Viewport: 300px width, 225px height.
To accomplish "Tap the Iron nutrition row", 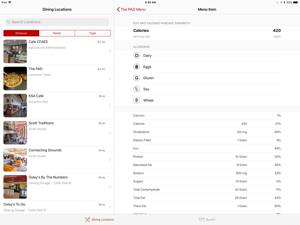I will 207,149.
